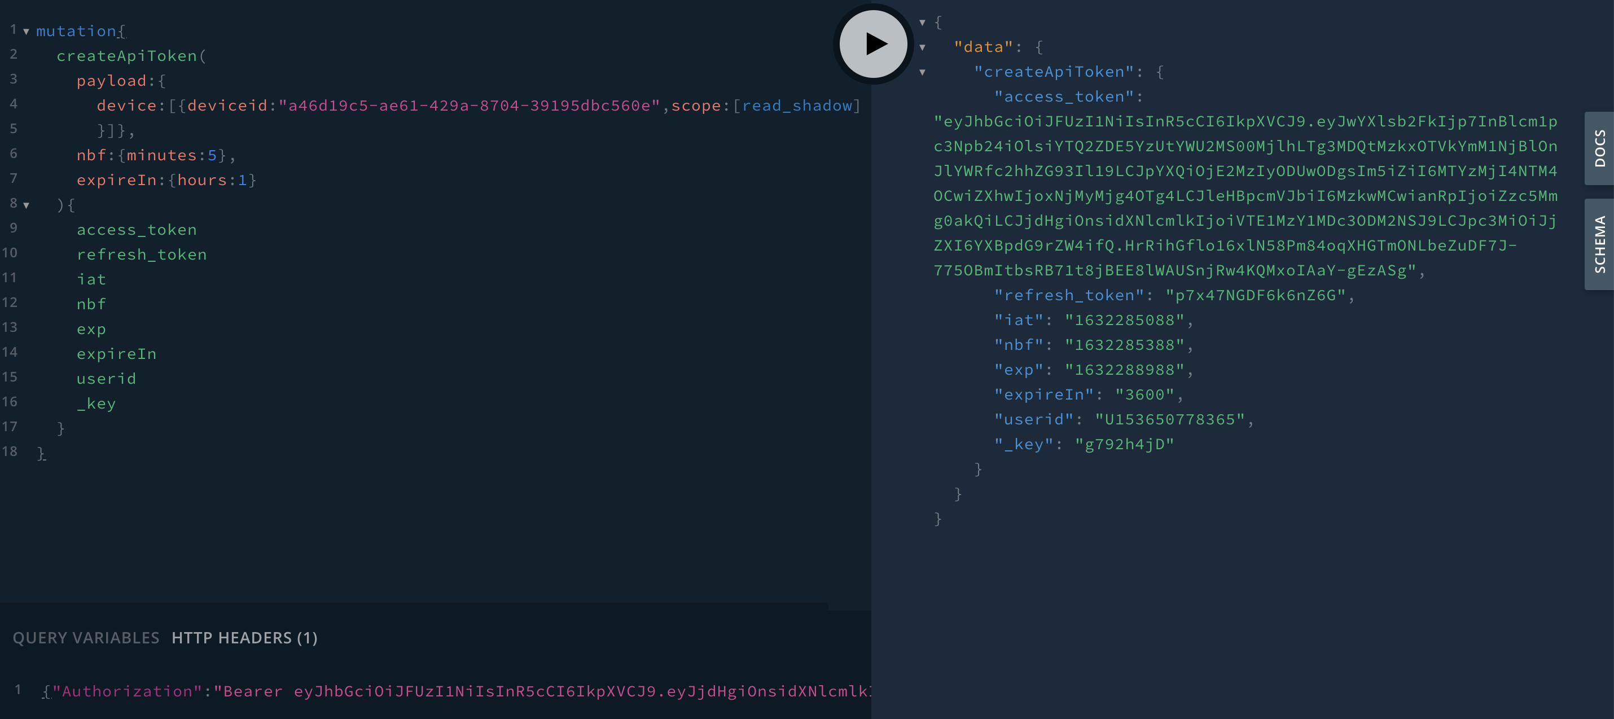Click refresh token value "p7x47NGDF6k6nZ6G"
Image resolution: width=1614 pixels, height=719 pixels.
pyautogui.click(x=1256, y=295)
